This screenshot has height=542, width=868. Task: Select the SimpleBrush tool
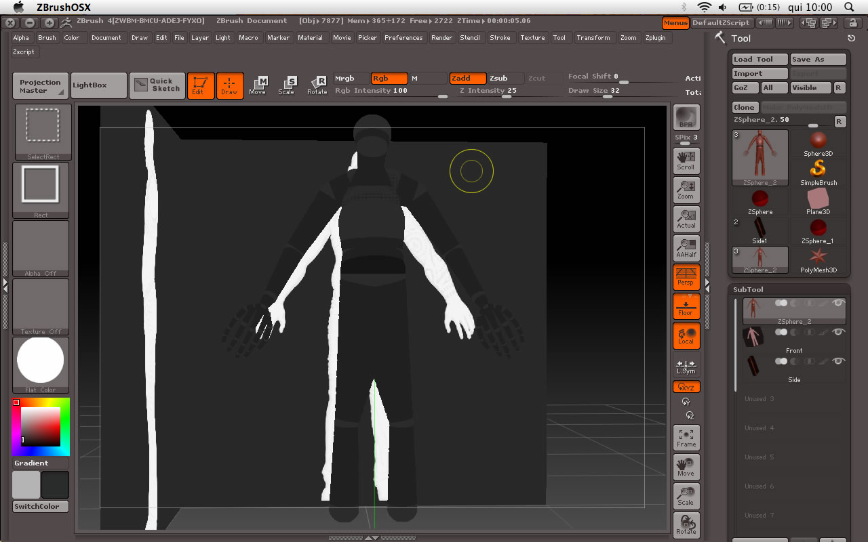point(818,173)
